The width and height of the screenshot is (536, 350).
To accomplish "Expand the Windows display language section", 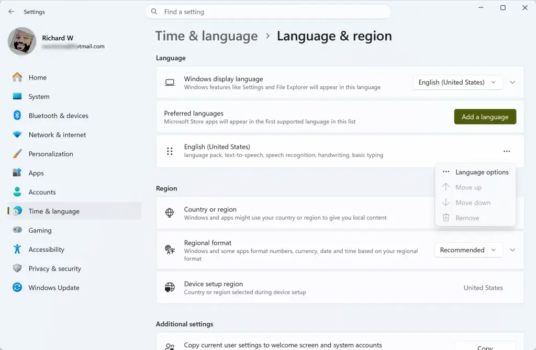I will pos(512,82).
